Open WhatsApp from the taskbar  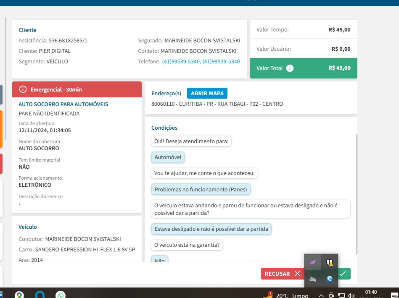[x=60, y=295]
